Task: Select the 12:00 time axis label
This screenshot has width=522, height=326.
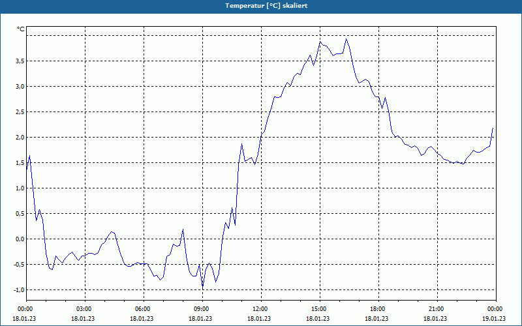Action: click(260, 309)
